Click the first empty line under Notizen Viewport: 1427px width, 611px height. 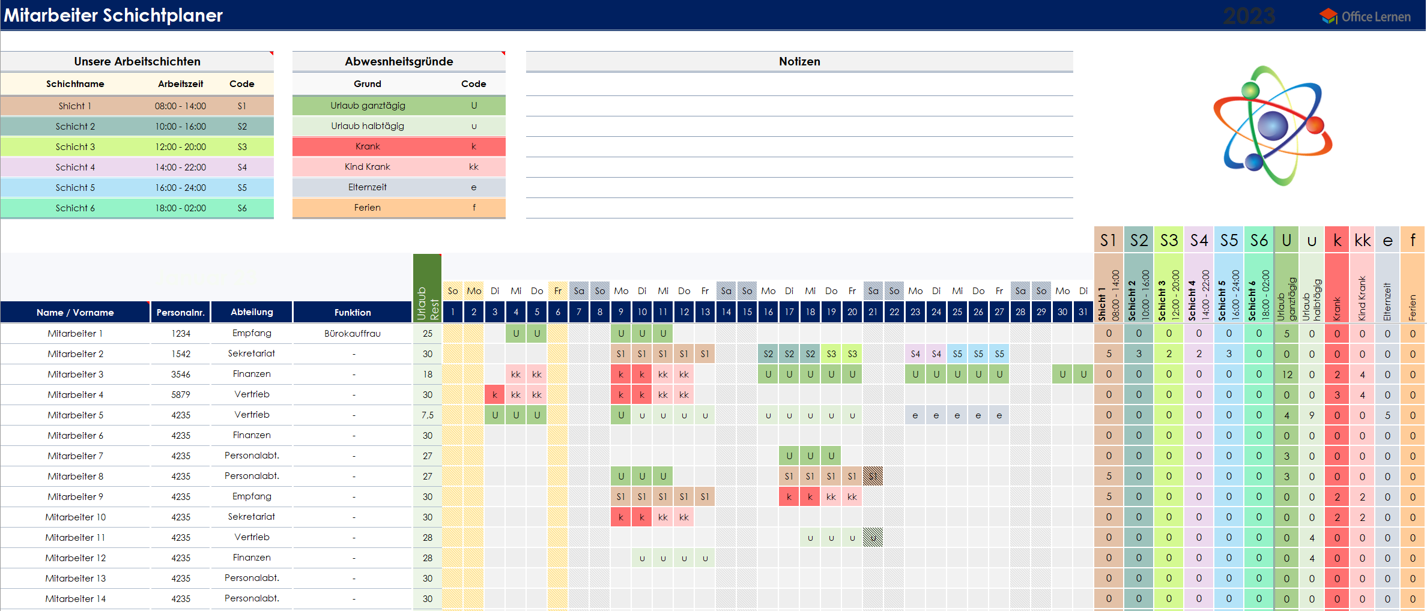coord(799,85)
